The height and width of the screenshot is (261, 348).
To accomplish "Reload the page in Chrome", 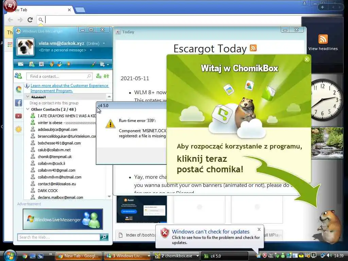I will (30, 20).
